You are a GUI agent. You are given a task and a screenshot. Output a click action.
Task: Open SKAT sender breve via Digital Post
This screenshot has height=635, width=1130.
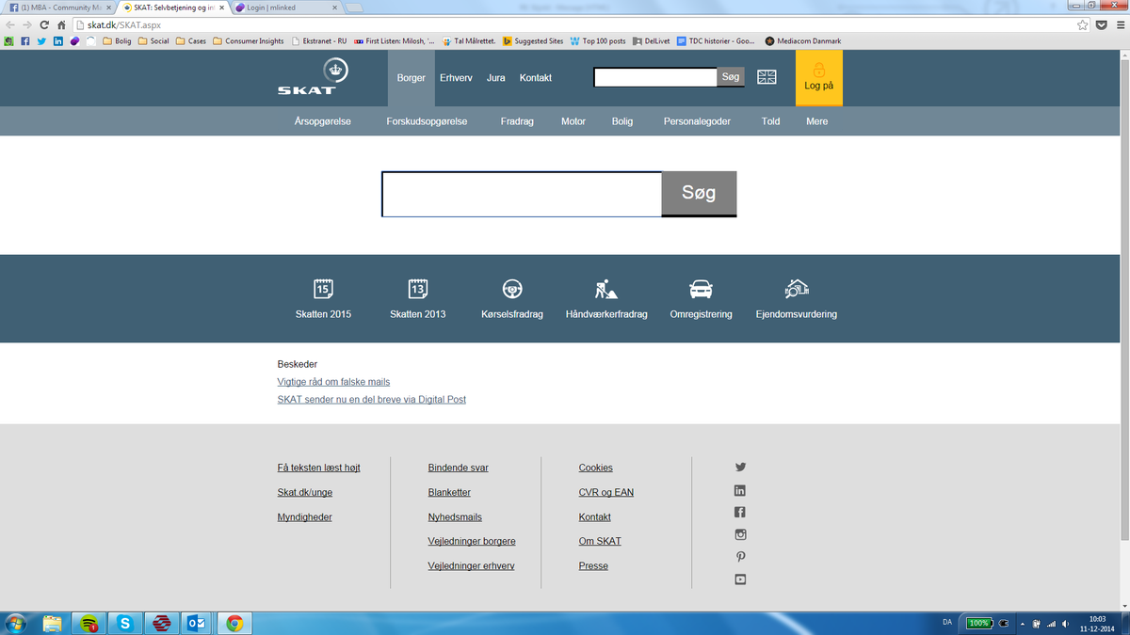372,400
